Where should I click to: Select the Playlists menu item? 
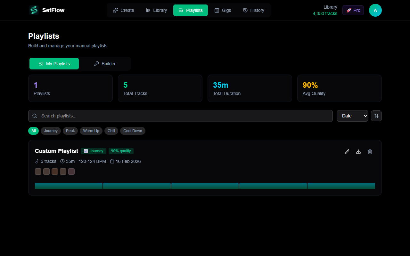click(x=190, y=10)
